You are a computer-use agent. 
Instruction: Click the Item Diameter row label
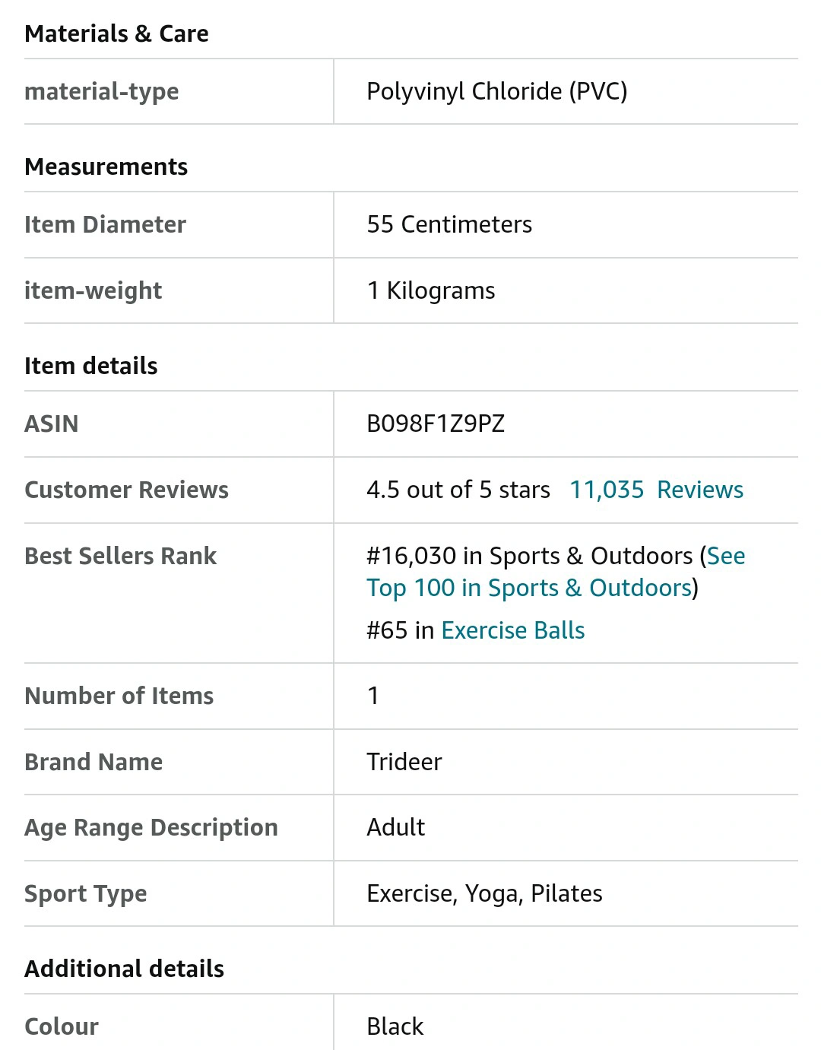pos(105,224)
